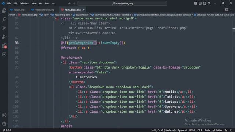This screenshot has height=132, width=235.
Task: Open the View menu
Action: pyautogui.click(x=34, y=3)
